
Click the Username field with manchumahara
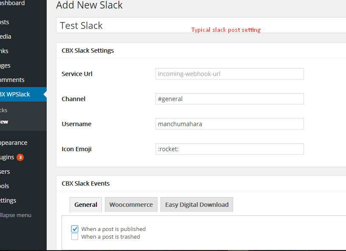(x=230, y=124)
